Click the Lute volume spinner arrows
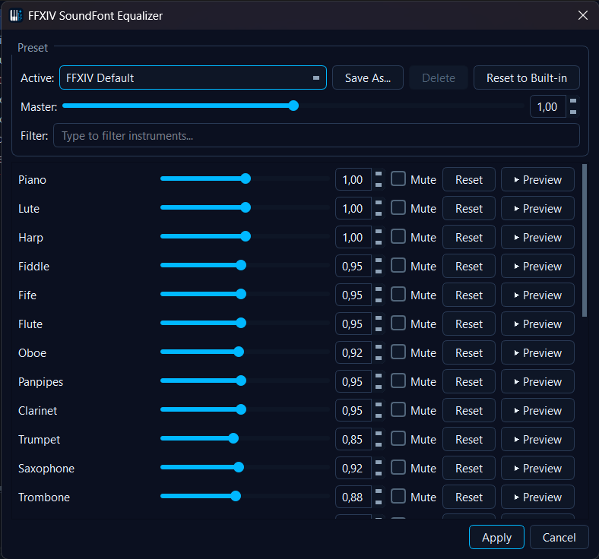 (379, 208)
